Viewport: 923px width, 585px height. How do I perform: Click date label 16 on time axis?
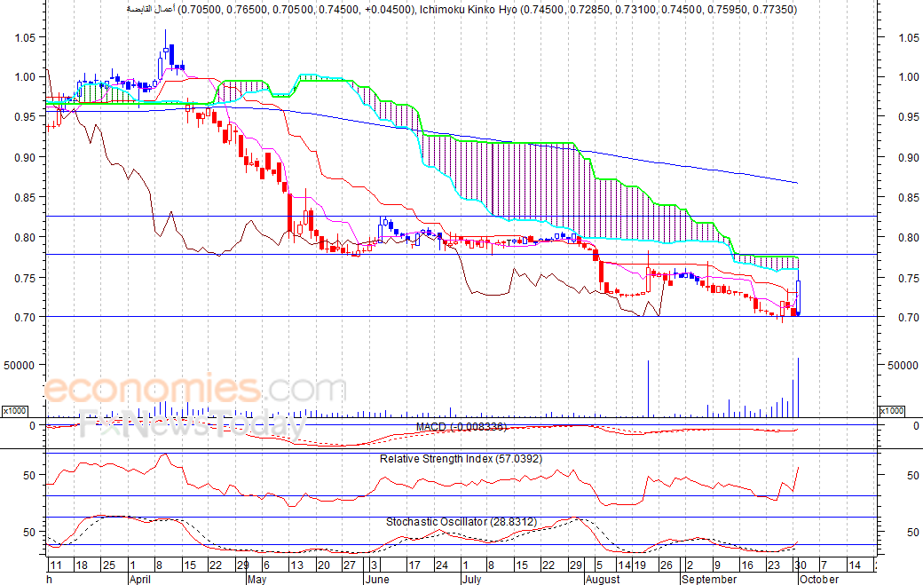click(747, 565)
